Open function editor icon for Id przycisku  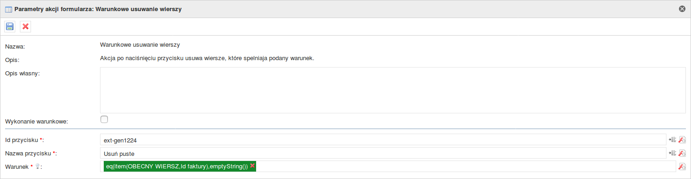tap(682, 140)
